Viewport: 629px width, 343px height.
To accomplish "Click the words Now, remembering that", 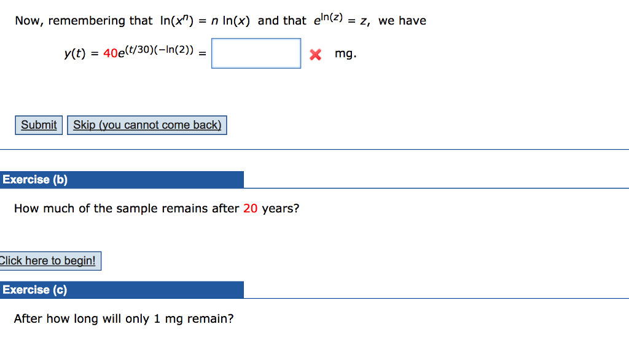I will pyautogui.click(x=84, y=21).
